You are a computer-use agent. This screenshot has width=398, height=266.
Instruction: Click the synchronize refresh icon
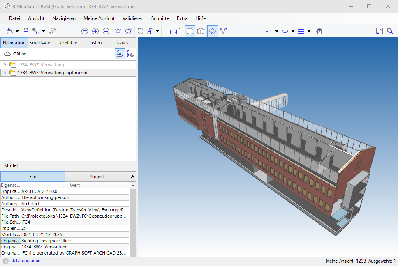(x=53, y=32)
